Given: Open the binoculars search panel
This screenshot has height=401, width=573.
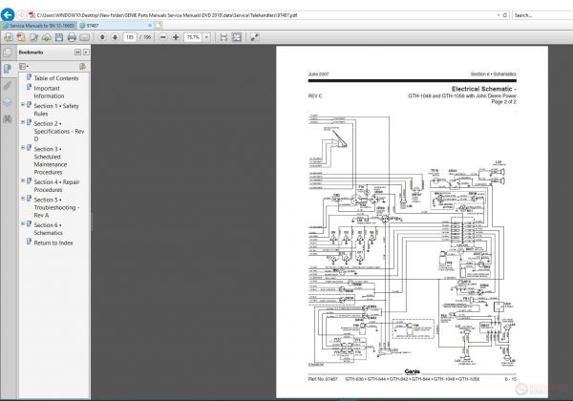Looking at the screenshot, I should tap(8, 119).
